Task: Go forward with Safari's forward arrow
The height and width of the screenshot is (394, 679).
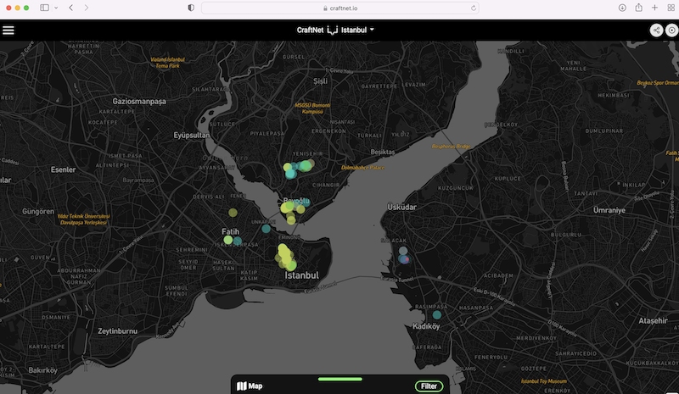Action: [x=87, y=8]
